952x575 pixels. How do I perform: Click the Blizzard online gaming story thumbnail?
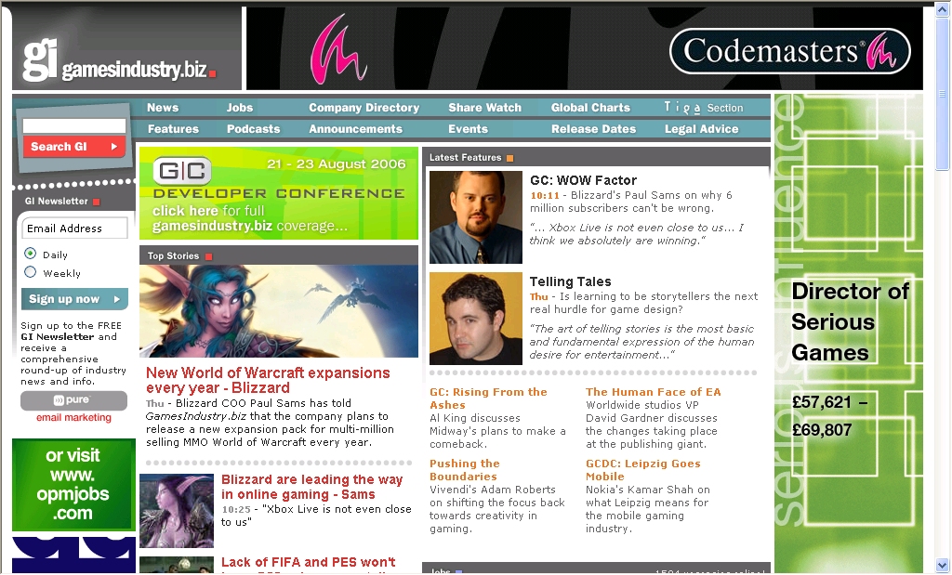[177, 511]
